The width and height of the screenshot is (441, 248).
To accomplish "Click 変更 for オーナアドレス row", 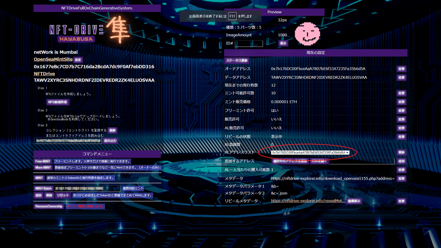I will point(401,69).
